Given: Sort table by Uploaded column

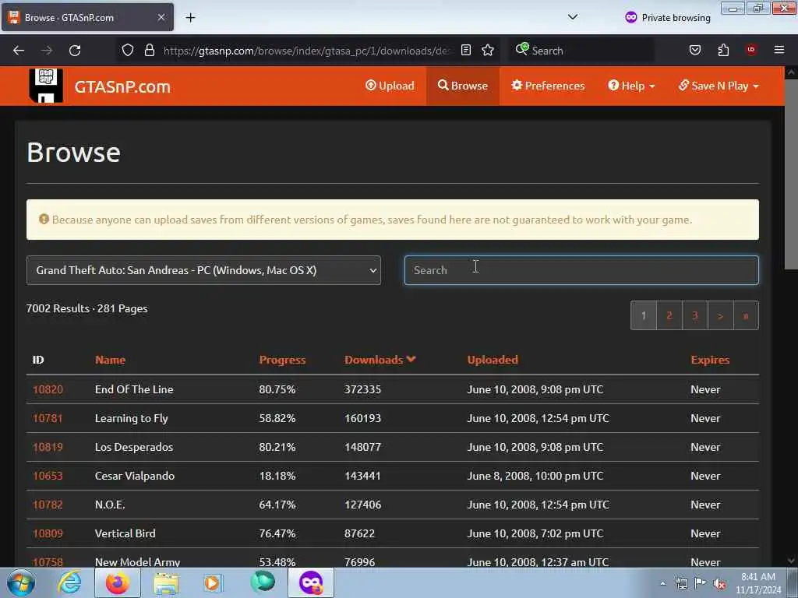Looking at the screenshot, I should (x=493, y=360).
